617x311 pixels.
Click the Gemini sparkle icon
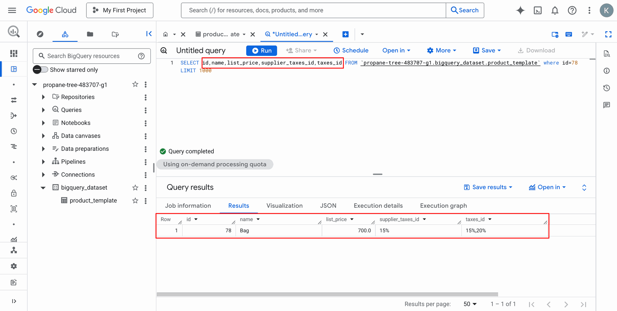tap(520, 10)
